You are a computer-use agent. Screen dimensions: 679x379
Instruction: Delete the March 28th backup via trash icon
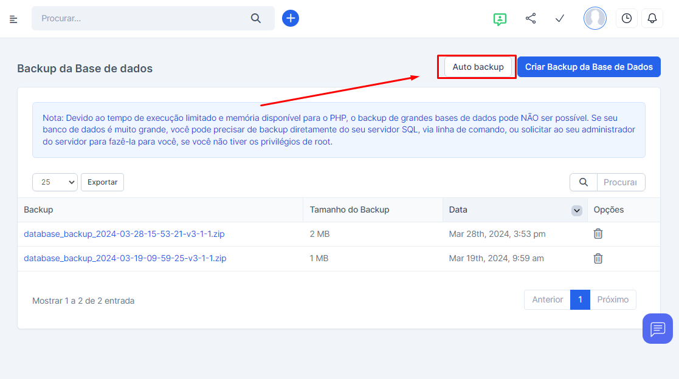click(x=598, y=234)
